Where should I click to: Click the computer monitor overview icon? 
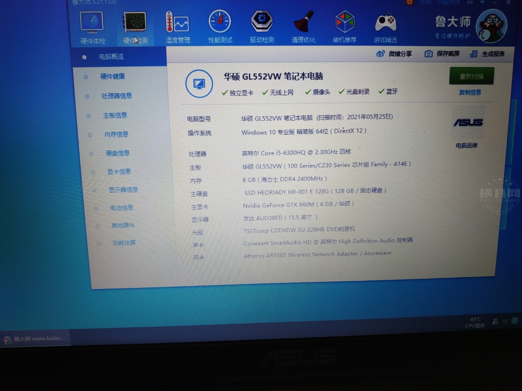coord(199,84)
